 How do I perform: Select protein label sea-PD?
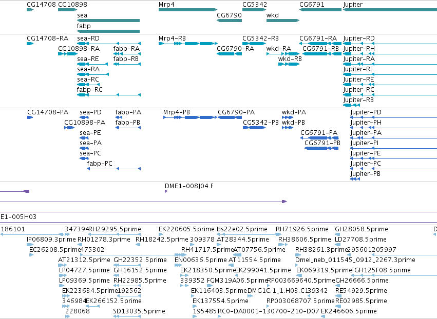[90, 112]
